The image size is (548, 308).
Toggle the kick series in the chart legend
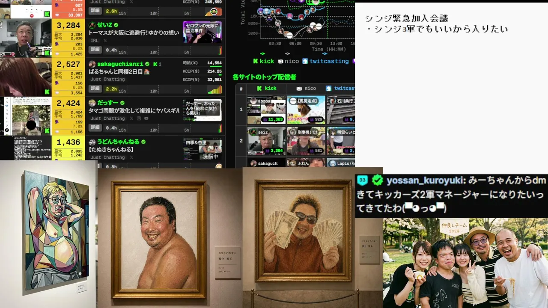coord(263,61)
